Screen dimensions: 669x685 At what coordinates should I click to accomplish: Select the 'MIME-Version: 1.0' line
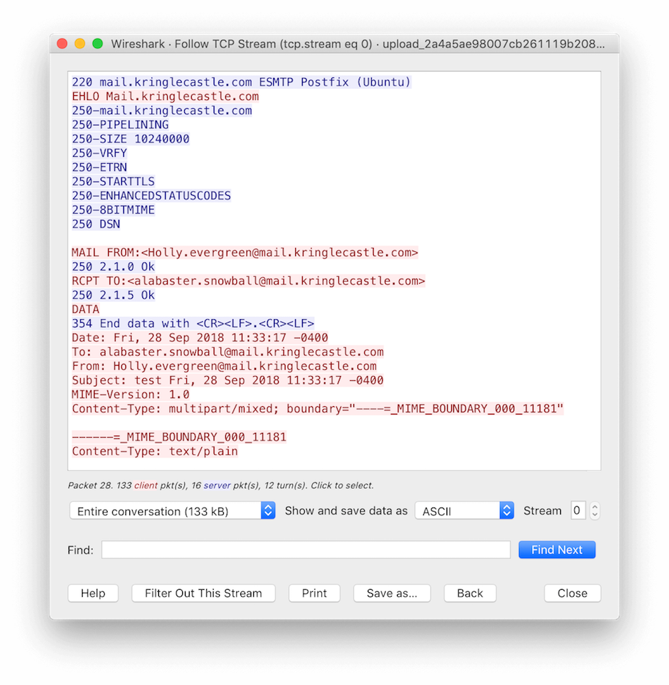[131, 395]
